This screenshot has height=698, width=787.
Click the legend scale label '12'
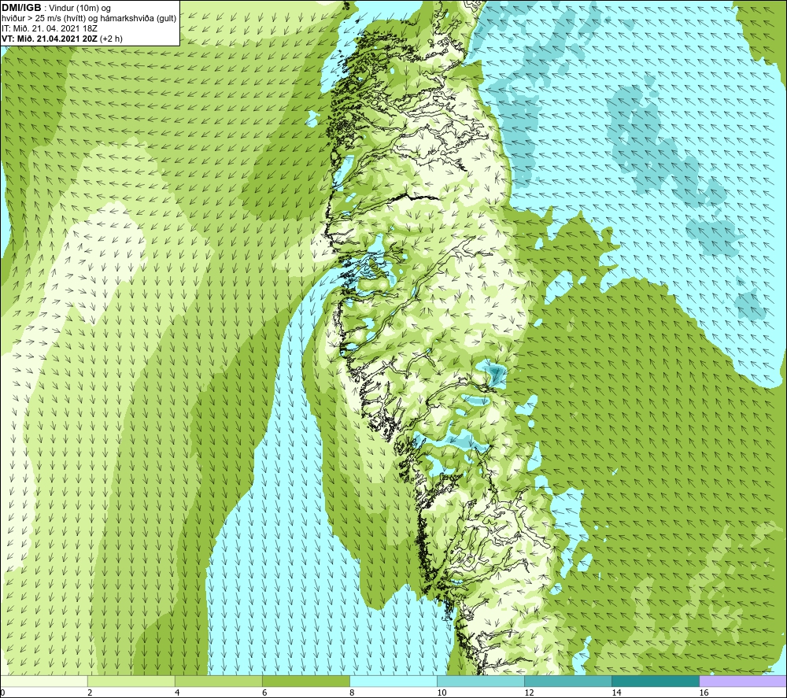coord(529,692)
